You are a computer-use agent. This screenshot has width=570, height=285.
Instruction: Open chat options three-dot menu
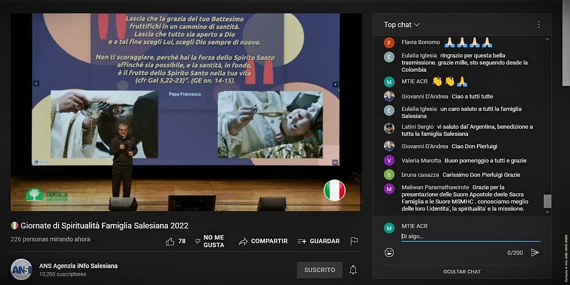539,25
